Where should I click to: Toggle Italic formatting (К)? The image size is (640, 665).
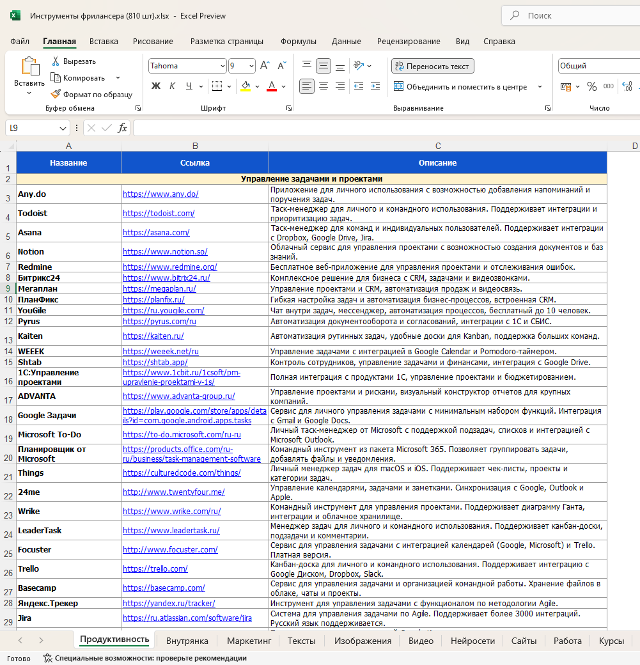172,86
